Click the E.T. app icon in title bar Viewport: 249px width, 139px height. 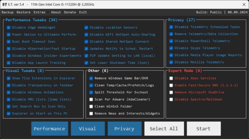(5, 5)
